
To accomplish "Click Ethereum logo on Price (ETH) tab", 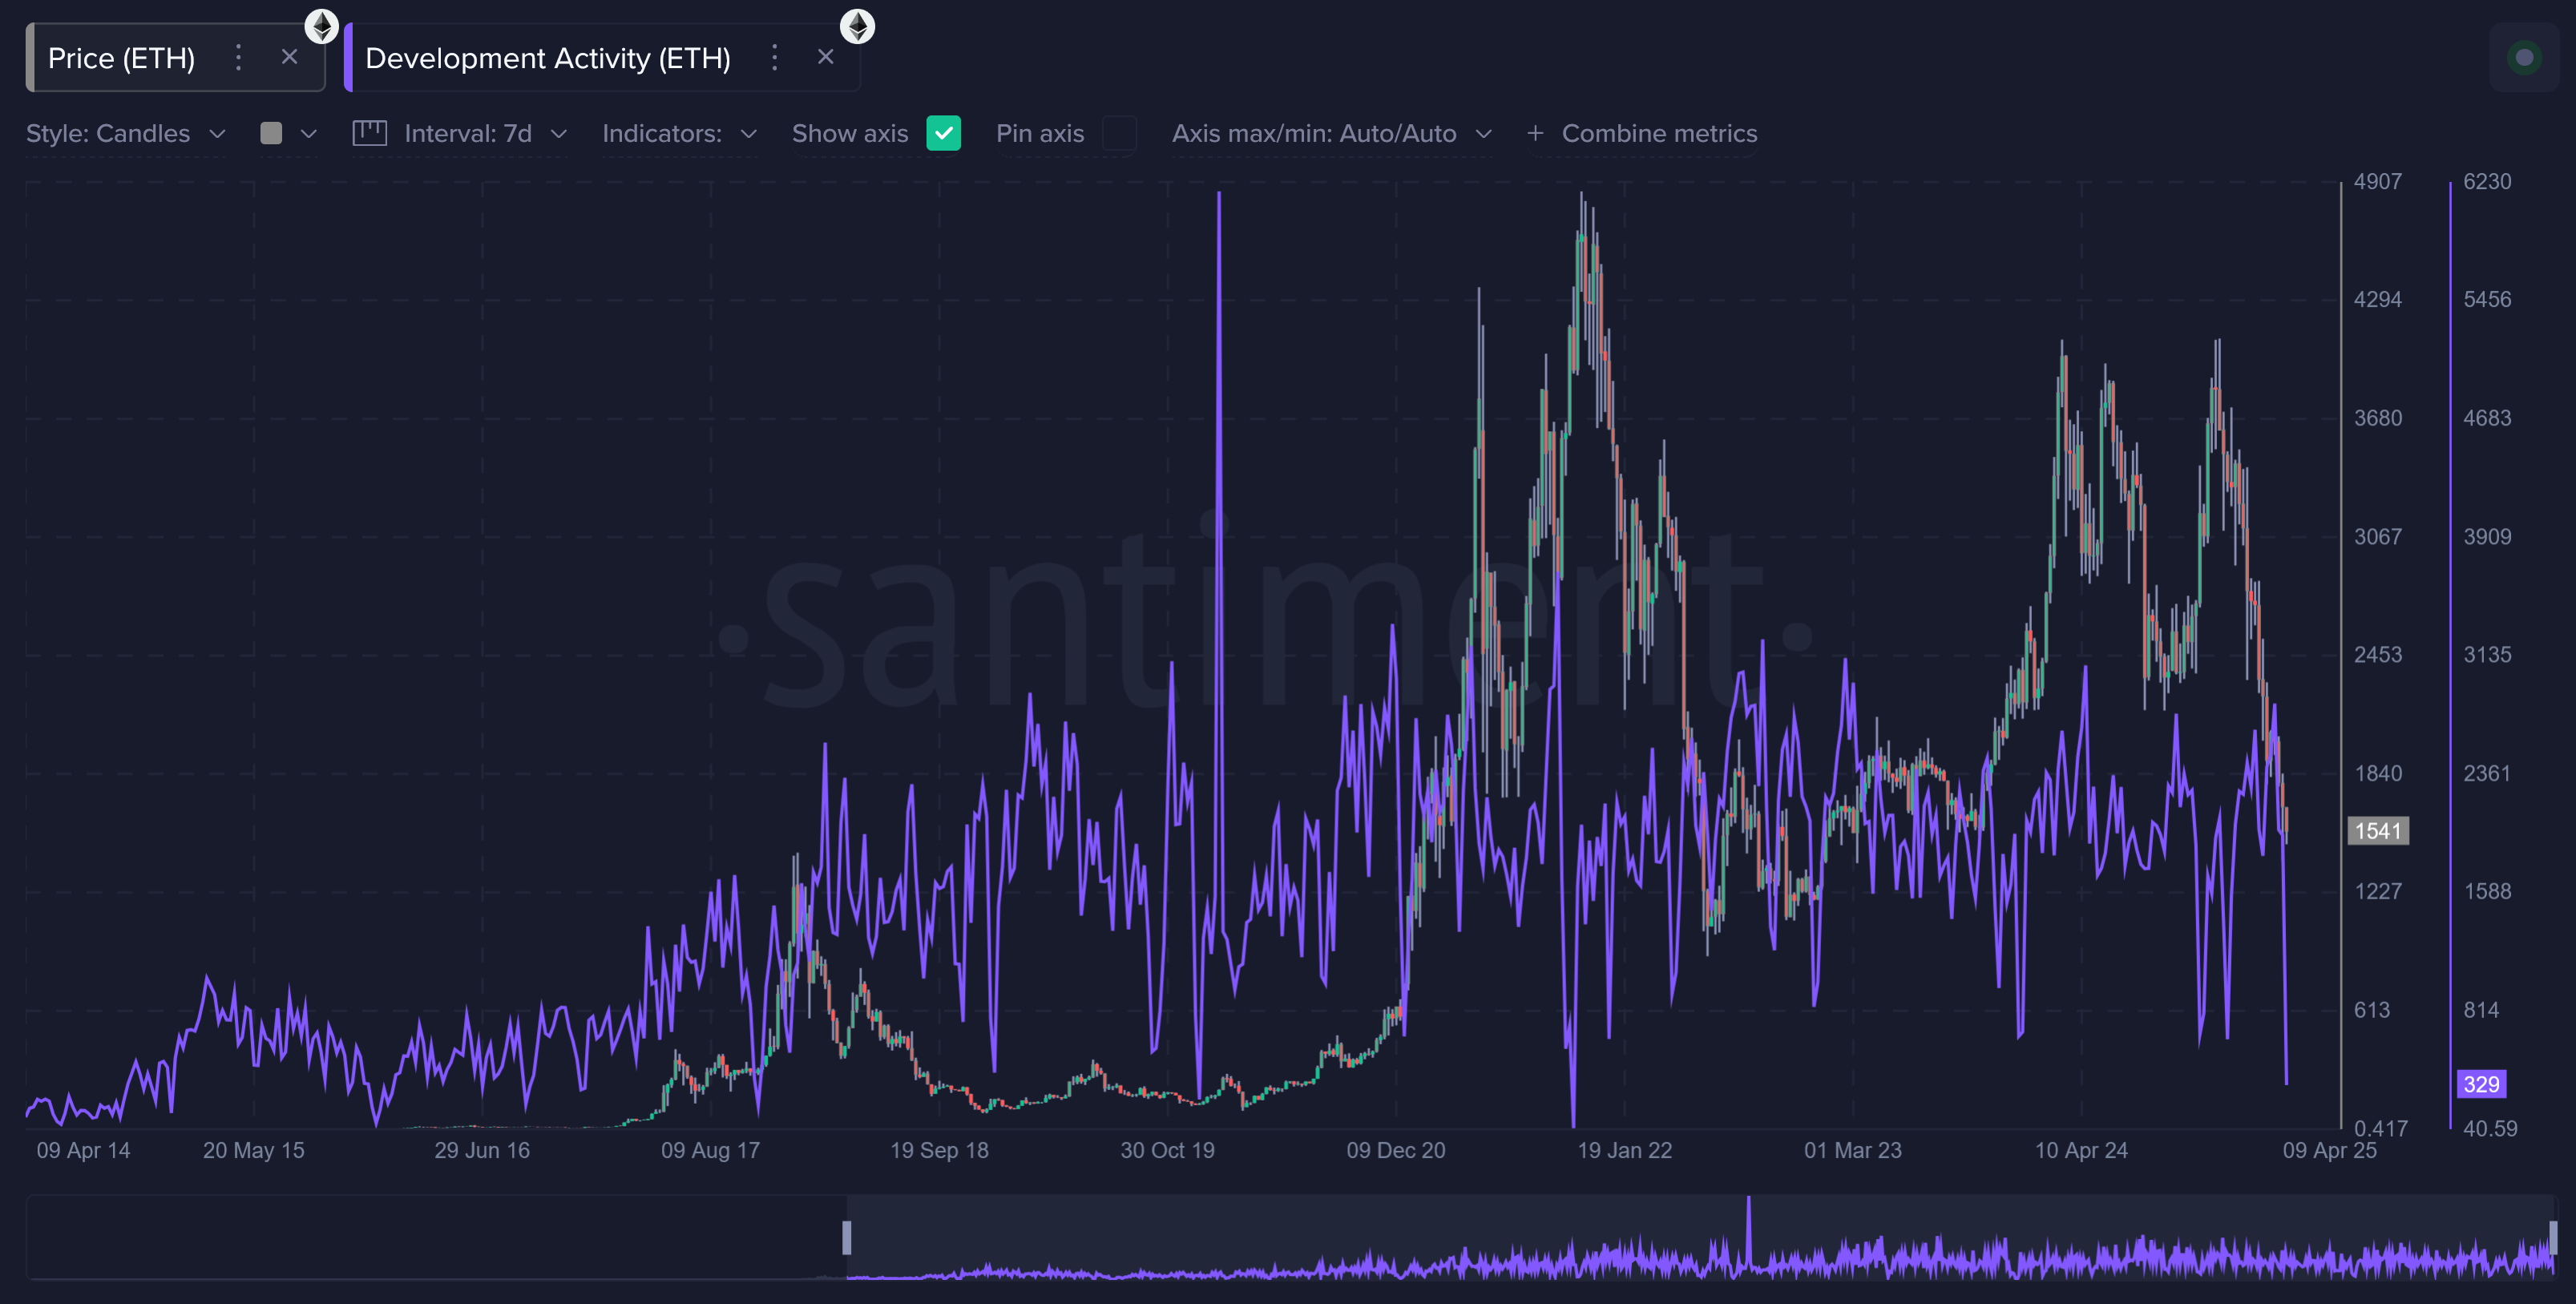I will tap(321, 26).
